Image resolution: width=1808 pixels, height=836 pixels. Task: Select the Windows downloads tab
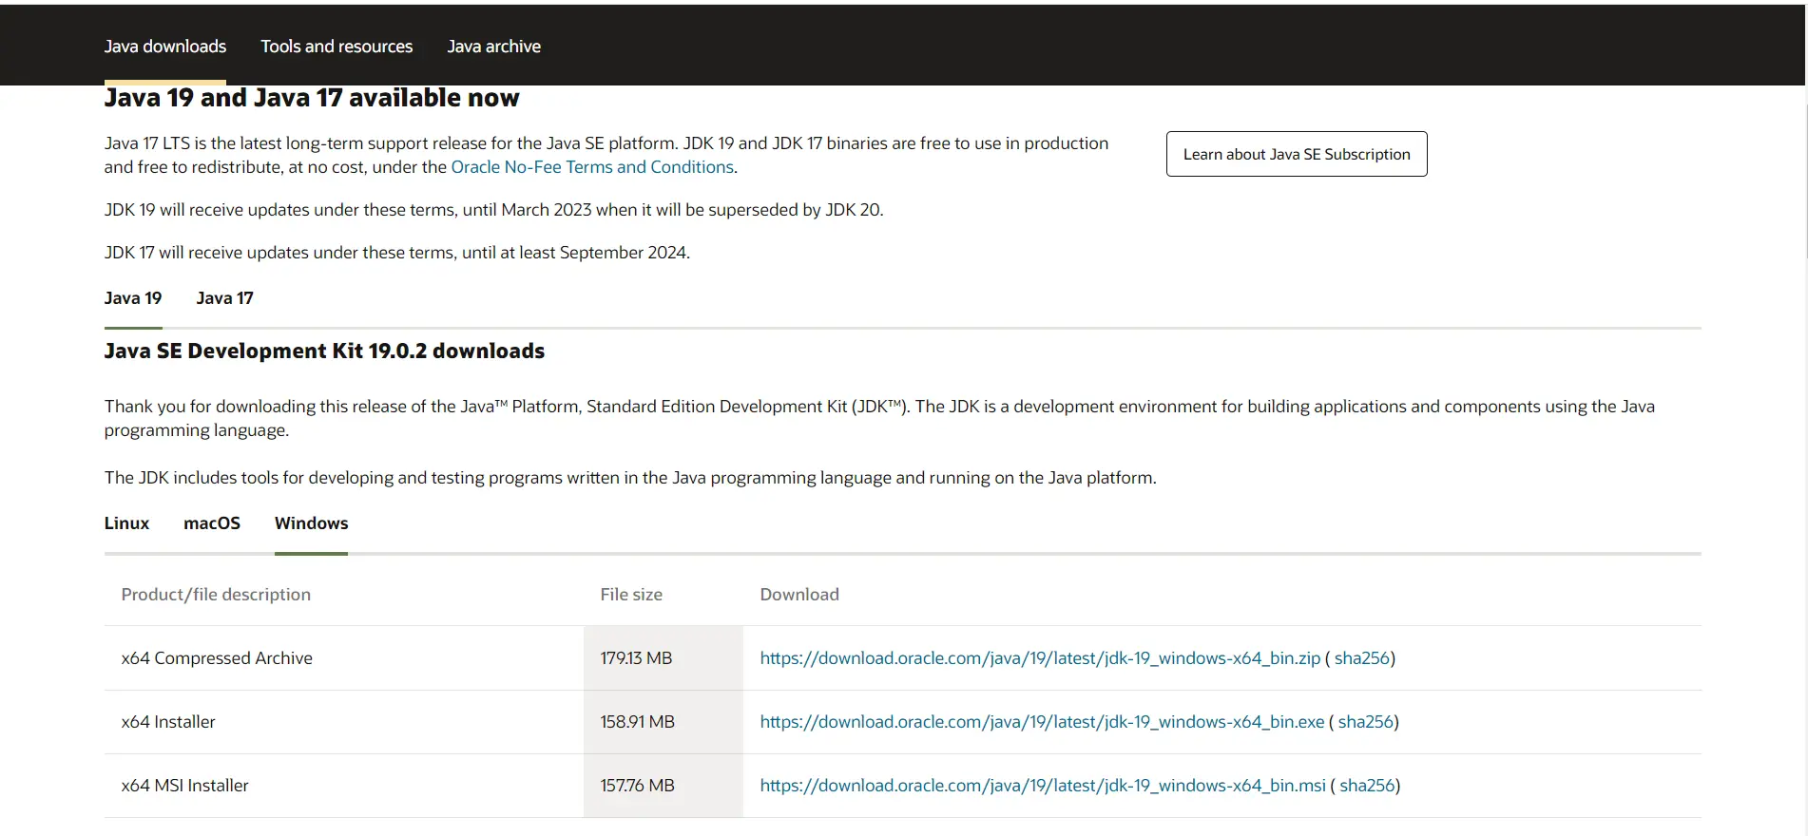click(x=312, y=523)
